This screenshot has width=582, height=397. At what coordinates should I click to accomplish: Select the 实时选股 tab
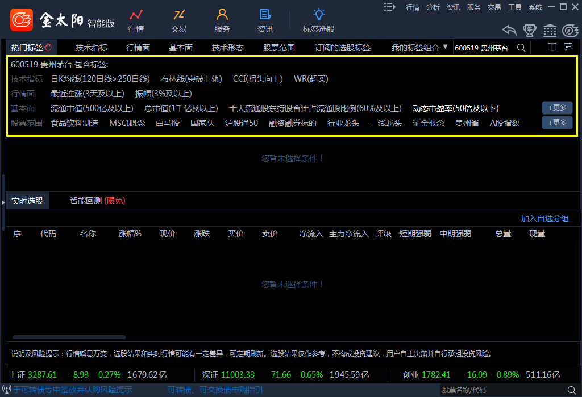tap(27, 201)
